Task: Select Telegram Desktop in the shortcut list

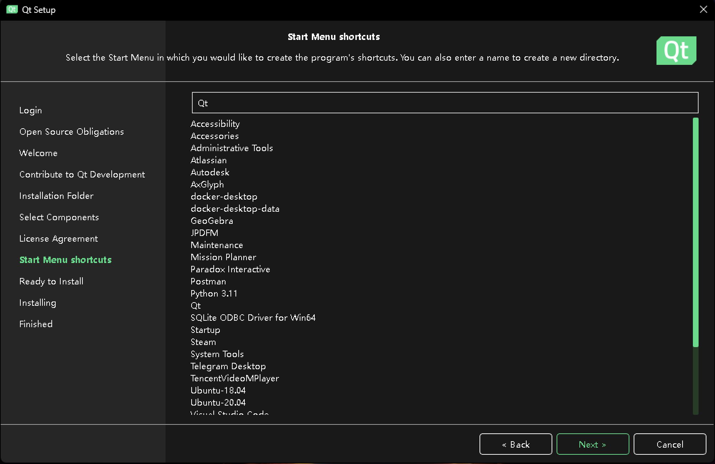Action: coord(228,366)
